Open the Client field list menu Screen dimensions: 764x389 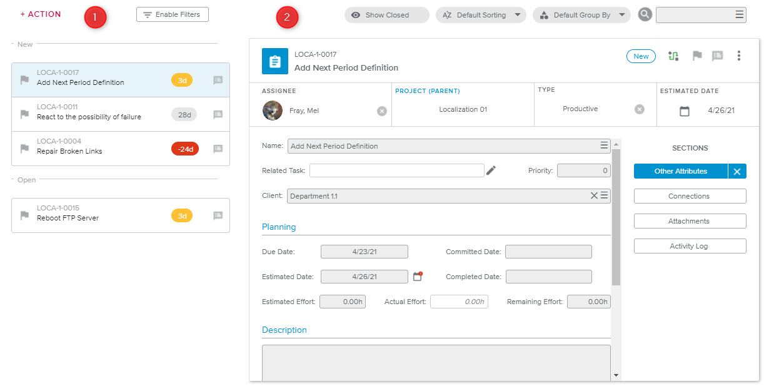[x=605, y=196]
